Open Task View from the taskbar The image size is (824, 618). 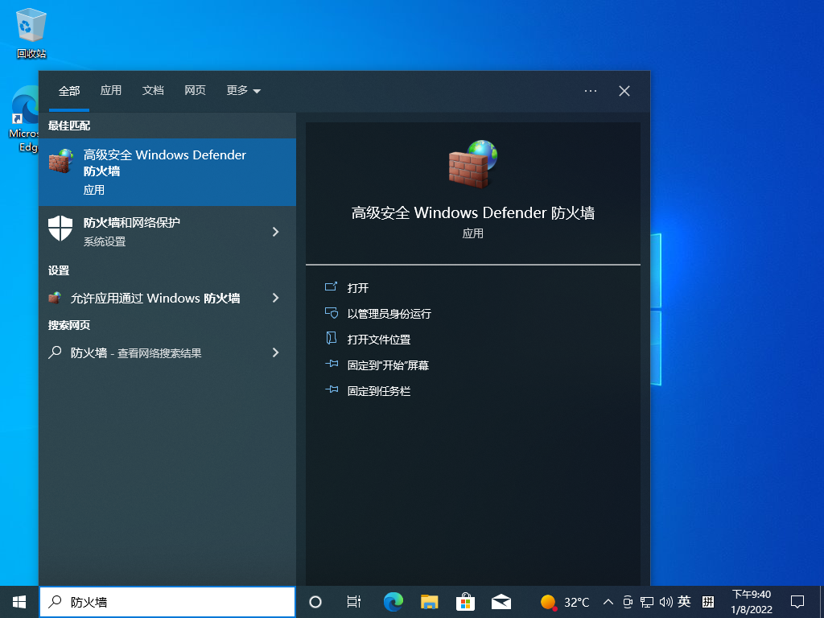(x=354, y=602)
